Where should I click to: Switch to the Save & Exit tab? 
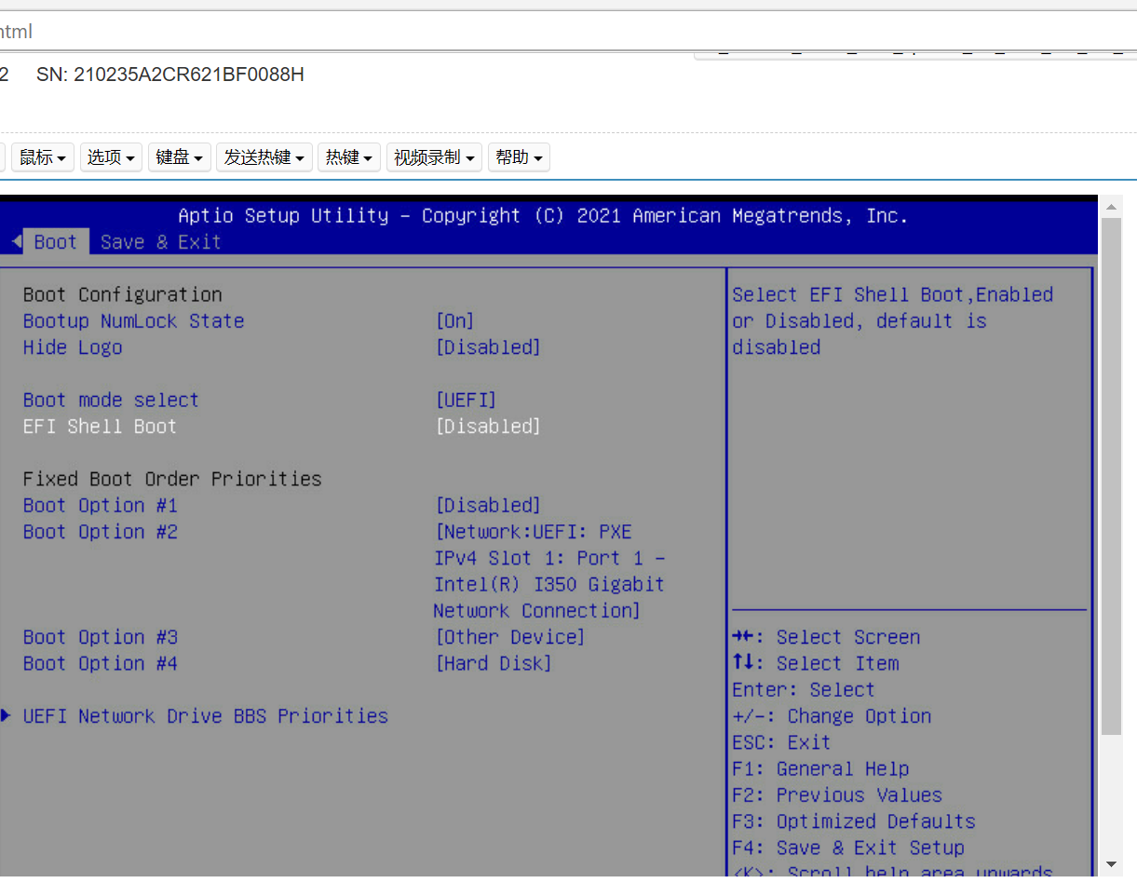coord(160,242)
